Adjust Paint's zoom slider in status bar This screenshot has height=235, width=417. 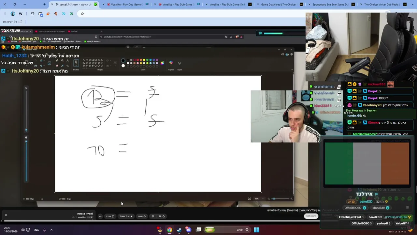(280, 199)
